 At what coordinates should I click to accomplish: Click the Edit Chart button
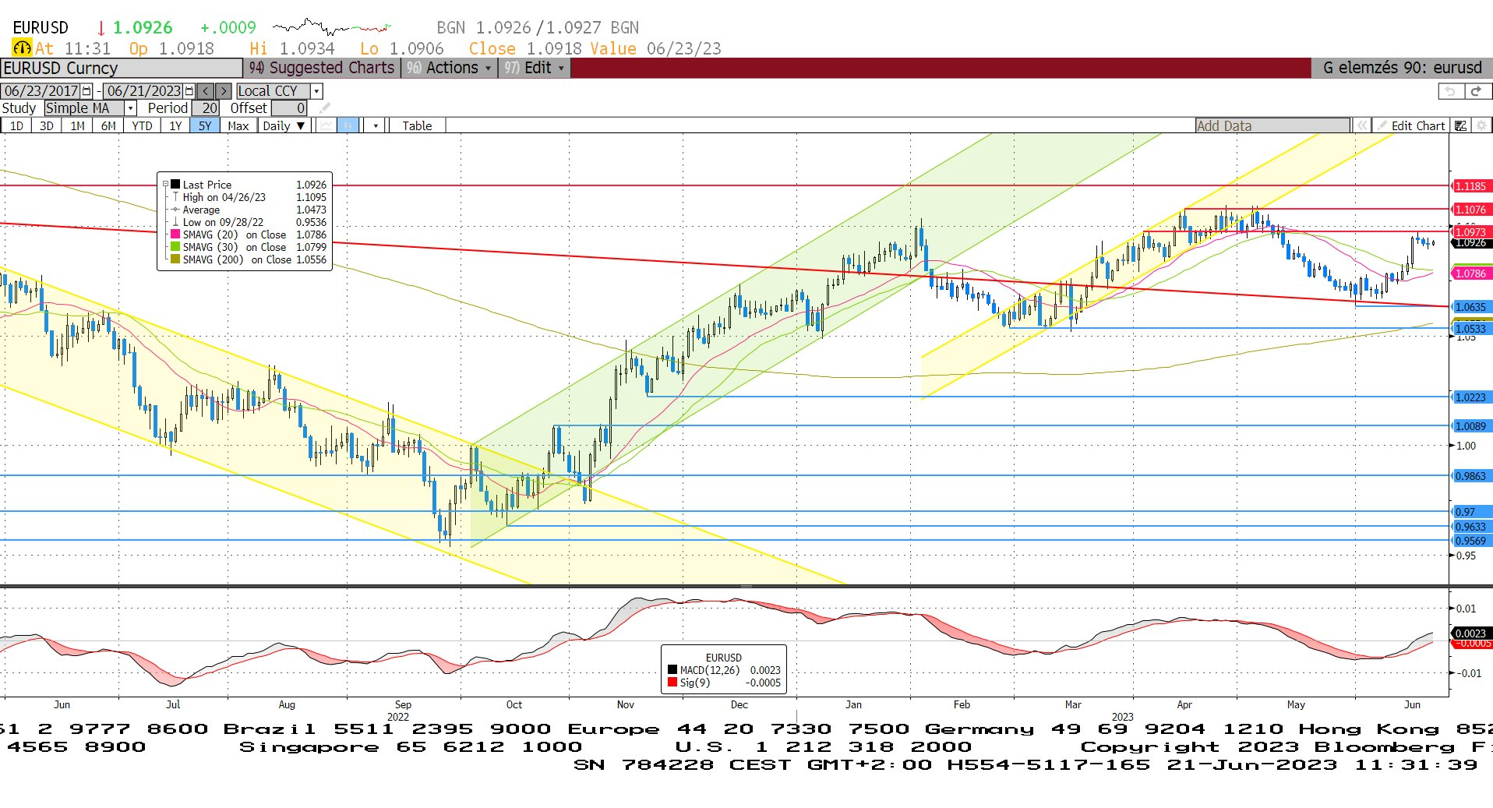tap(1410, 125)
